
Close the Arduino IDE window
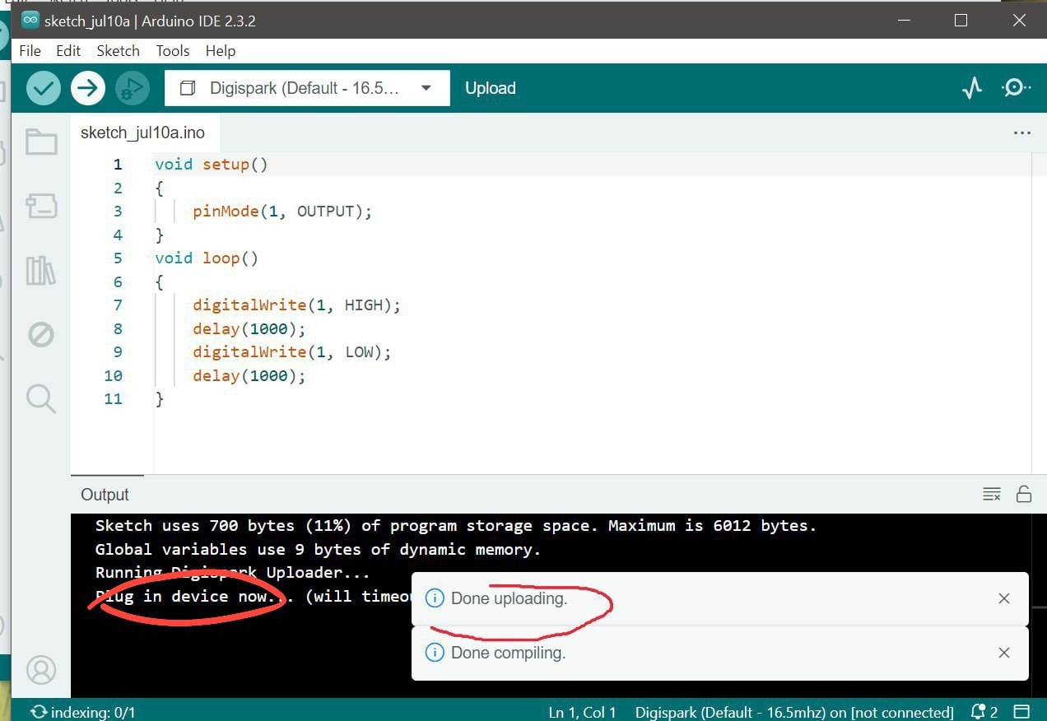click(x=1019, y=21)
